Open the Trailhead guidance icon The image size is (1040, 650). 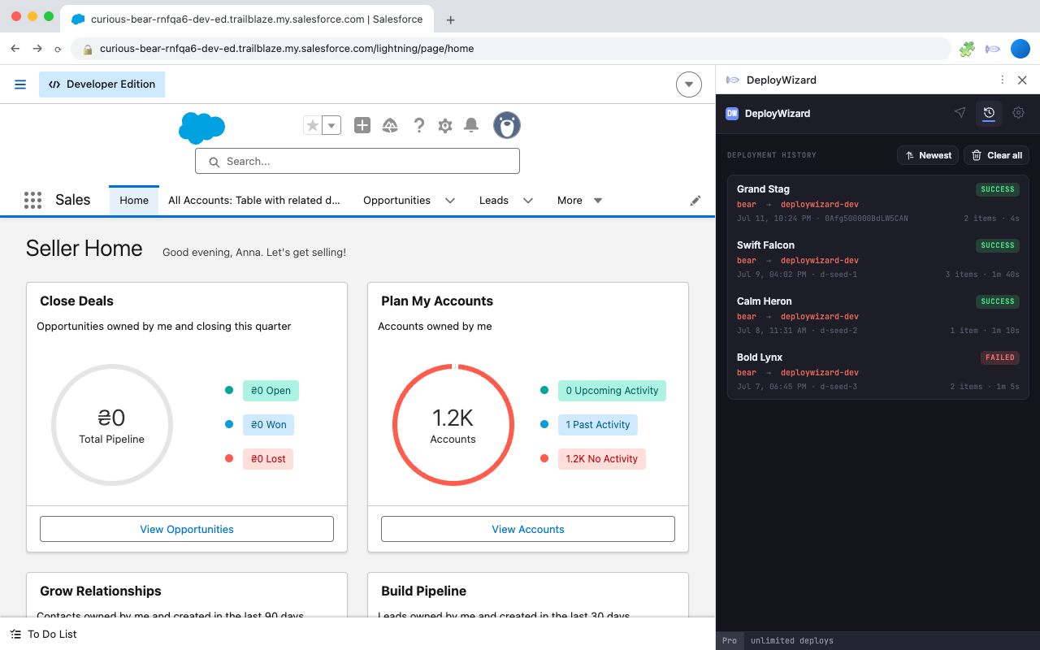pos(390,125)
